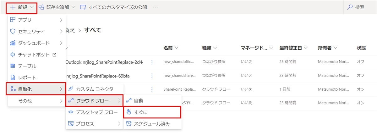Select スケジュール済み flow option
Image resolution: width=377 pixels, height=140 pixels.
(152, 124)
